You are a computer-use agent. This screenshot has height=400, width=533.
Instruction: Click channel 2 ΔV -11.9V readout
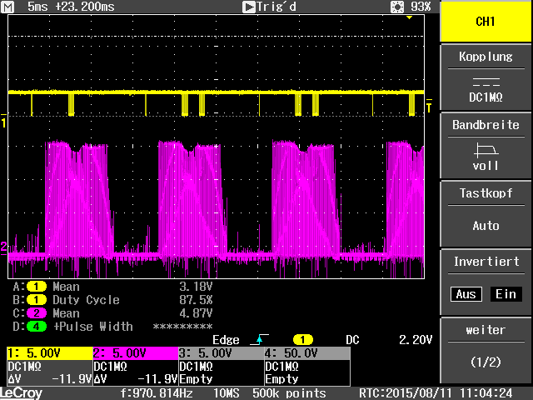135,379
